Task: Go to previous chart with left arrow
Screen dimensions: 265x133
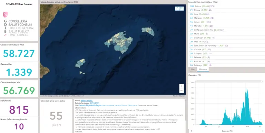Action: tap(191, 131)
